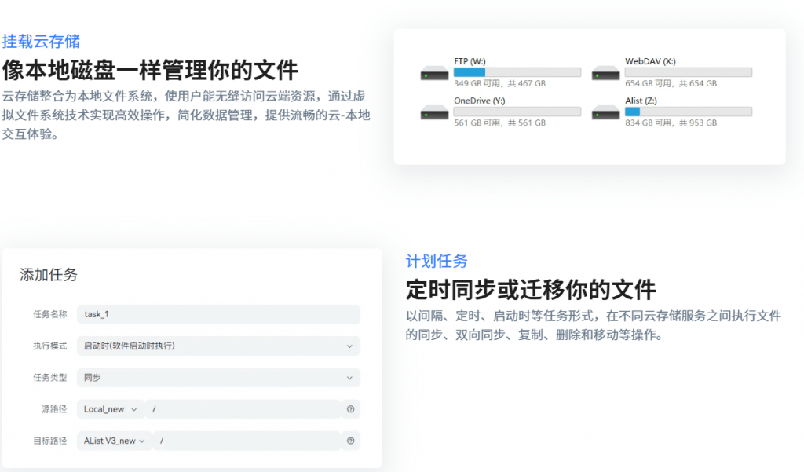The height and width of the screenshot is (472, 804).
Task: Expand the AList V3_new target storage dropdown
Action: [115, 441]
